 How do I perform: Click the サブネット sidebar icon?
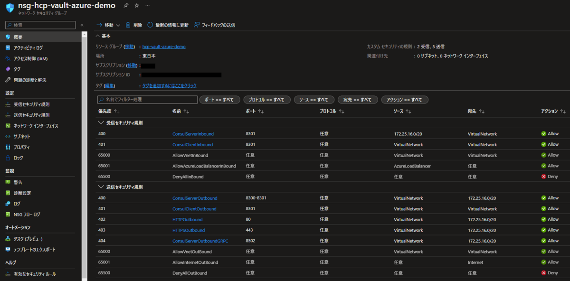coord(8,136)
